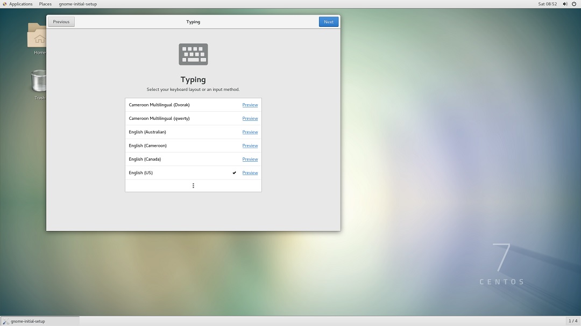Open the Trash icon on the desktop

coord(37,81)
